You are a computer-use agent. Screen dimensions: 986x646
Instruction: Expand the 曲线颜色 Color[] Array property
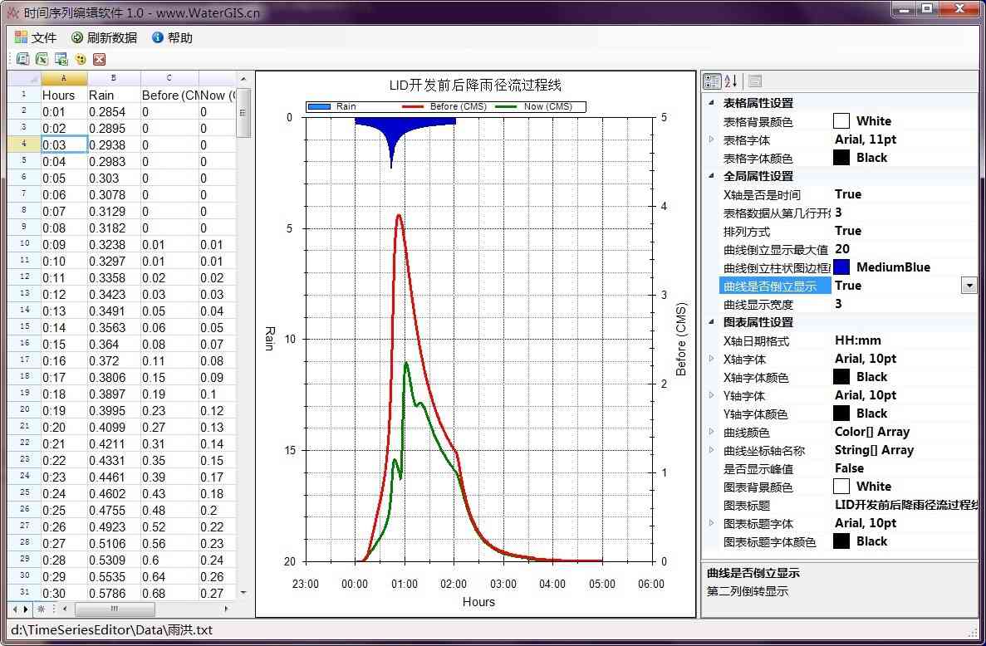711,432
